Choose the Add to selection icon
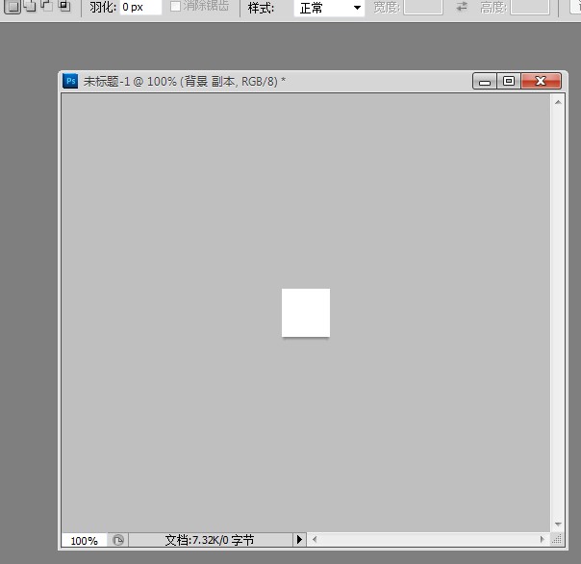 [x=31, y=6]
